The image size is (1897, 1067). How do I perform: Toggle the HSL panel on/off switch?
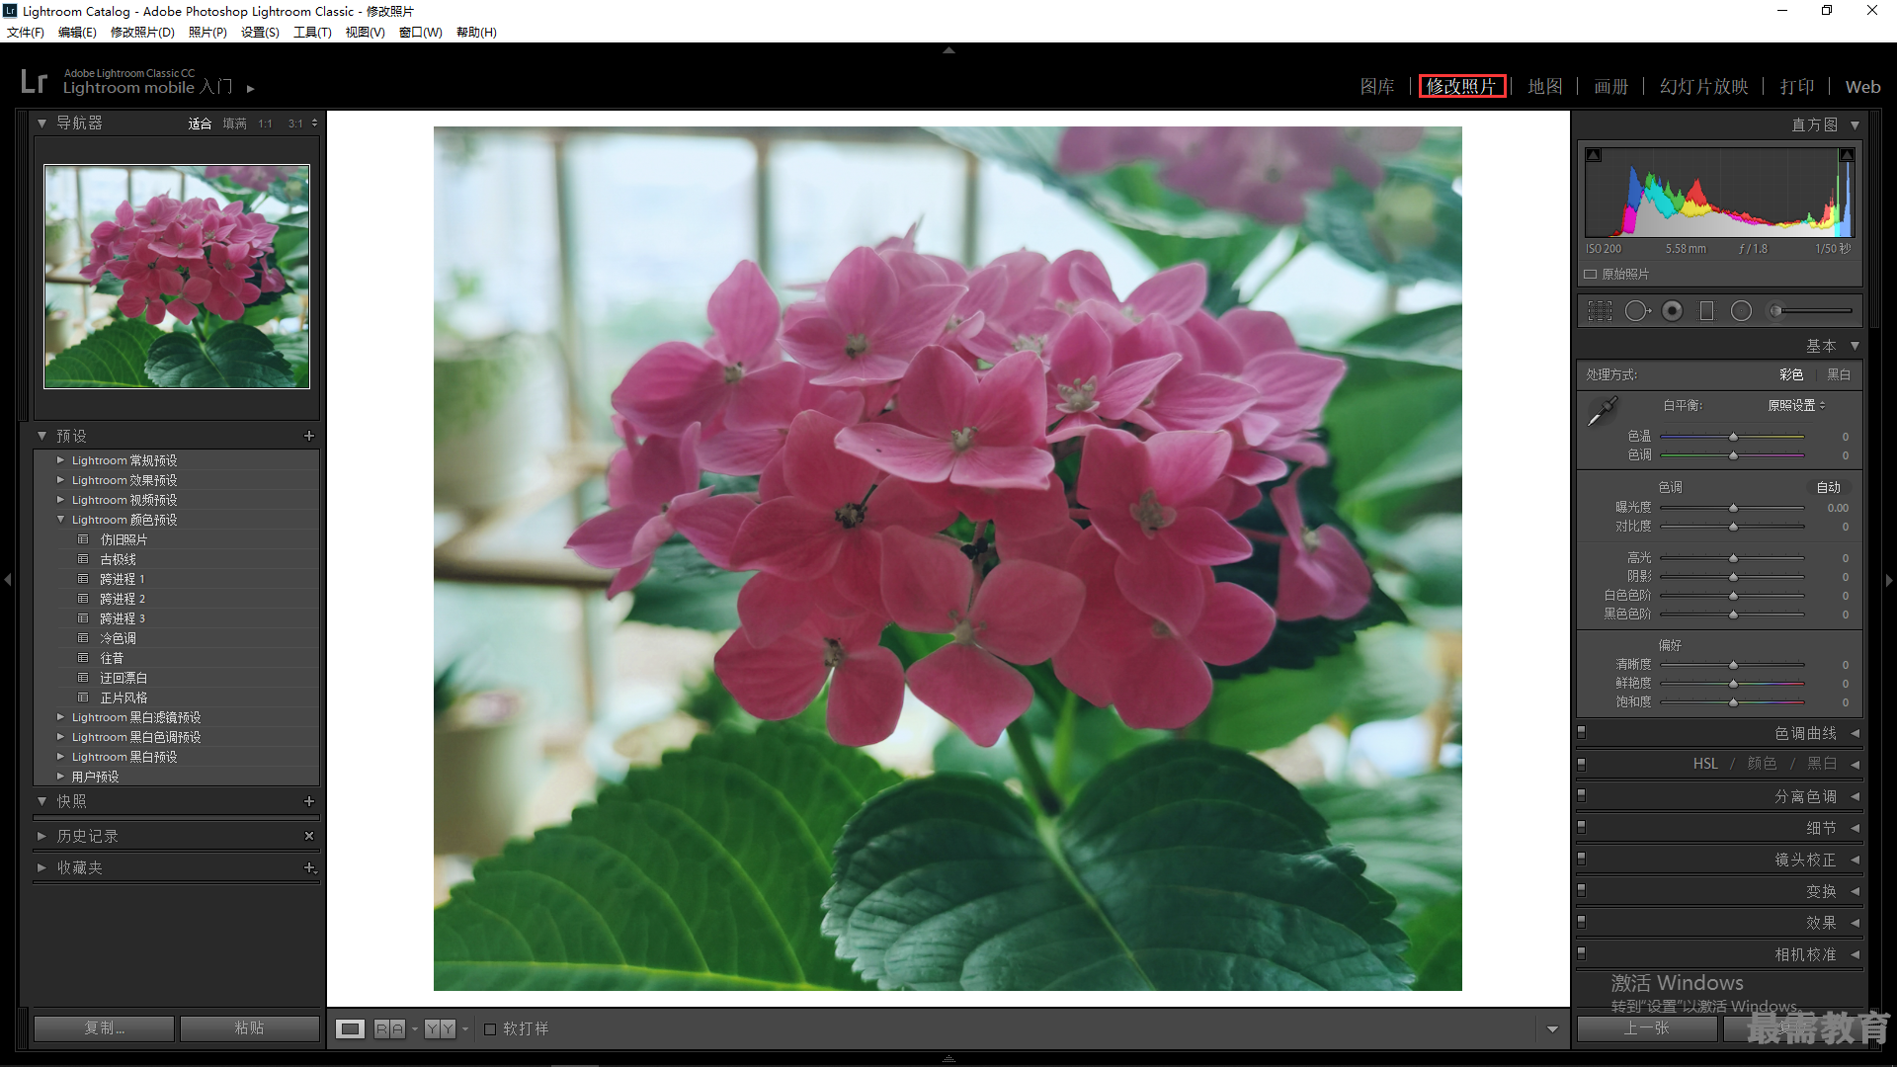[1582, 765]
